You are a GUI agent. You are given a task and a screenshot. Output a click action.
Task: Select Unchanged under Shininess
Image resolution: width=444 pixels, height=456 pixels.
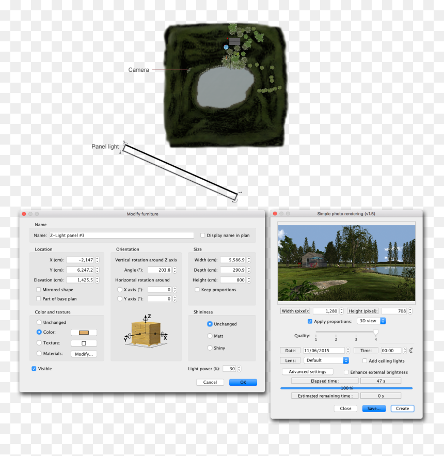(210, 324)
